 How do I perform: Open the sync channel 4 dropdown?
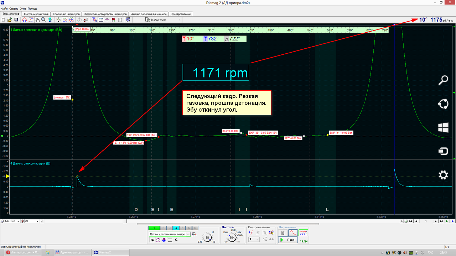(x=254, y=239)
